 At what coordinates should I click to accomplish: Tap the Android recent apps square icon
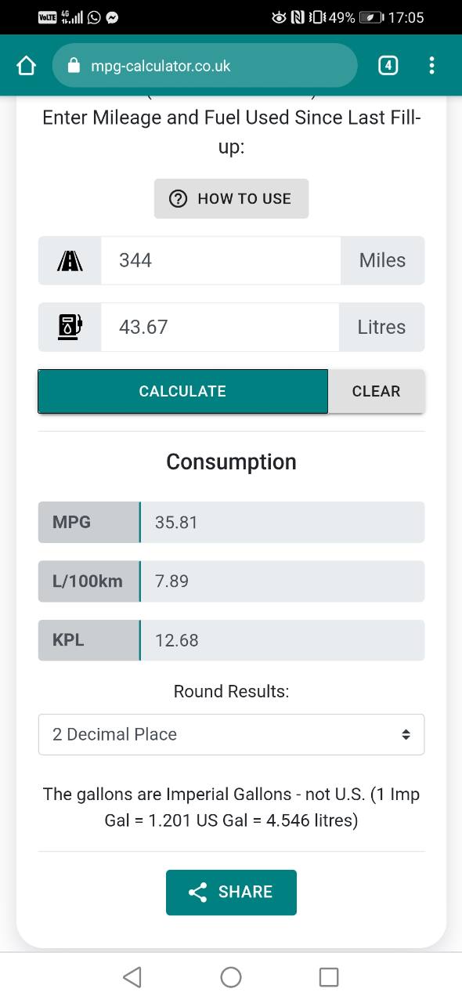coord(329,976)
